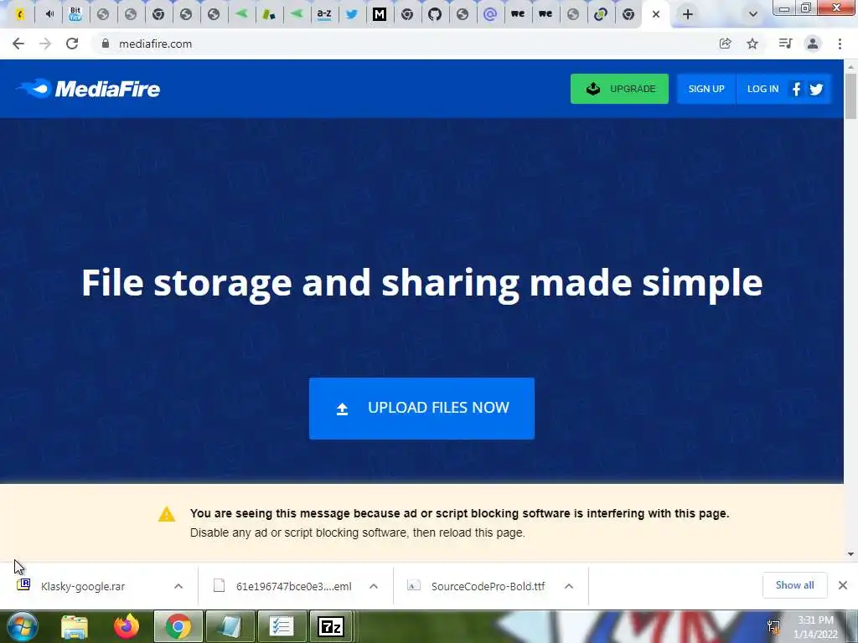
Task: Open the notepad-like app in the taskbar
Action: tap(230, 626)
